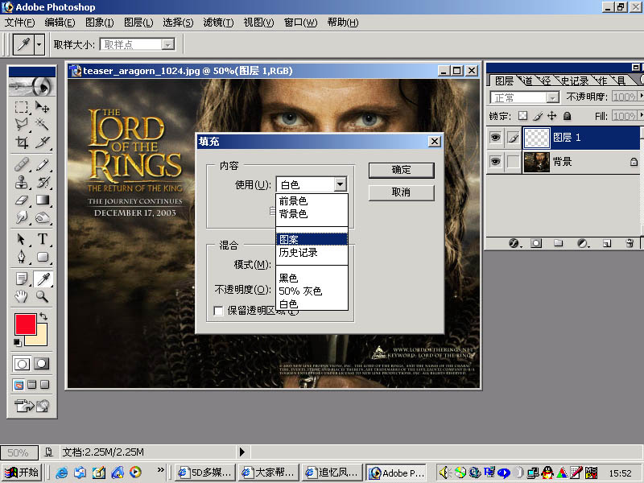This screenshot has width=644, height=483.
Task: Switch to Quick Mask mode
Action: click(41, 364)
